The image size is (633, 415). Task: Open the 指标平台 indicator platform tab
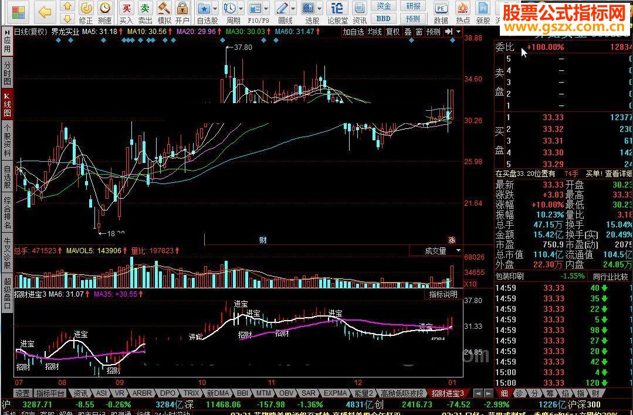[x=50, y=393]
